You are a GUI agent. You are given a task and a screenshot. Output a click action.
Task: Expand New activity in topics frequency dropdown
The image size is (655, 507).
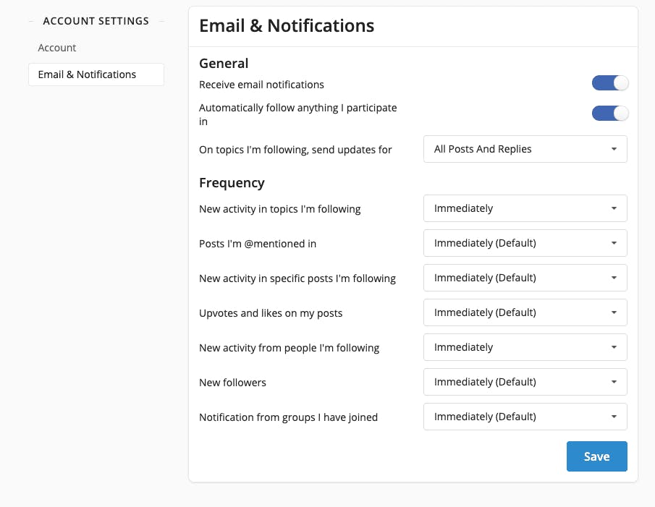pos(525,208)
